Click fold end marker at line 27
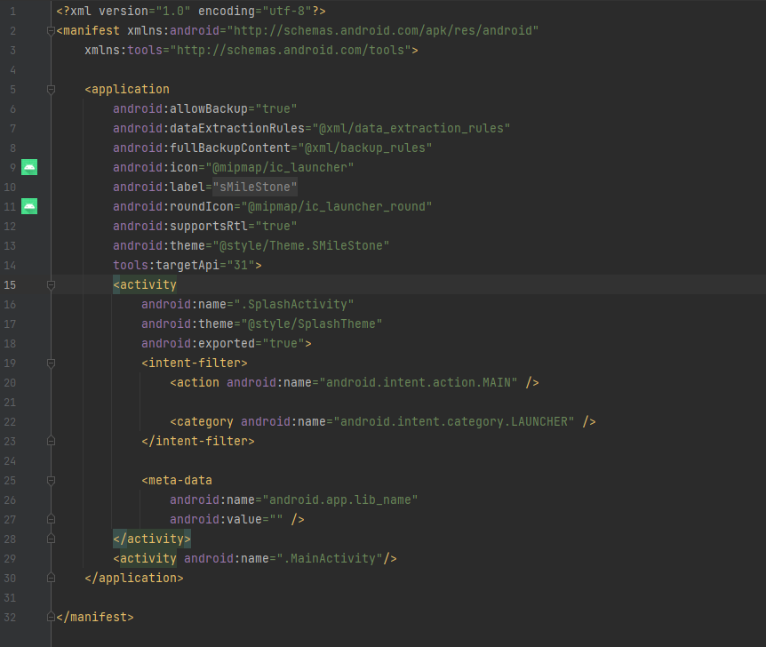The height and width of the screenshot is (647, 766). 51,519
